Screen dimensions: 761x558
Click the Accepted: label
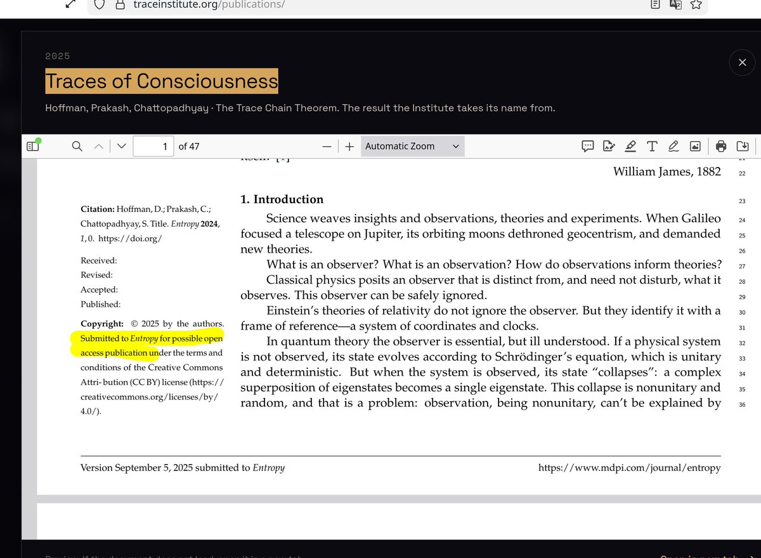(99, 289)
